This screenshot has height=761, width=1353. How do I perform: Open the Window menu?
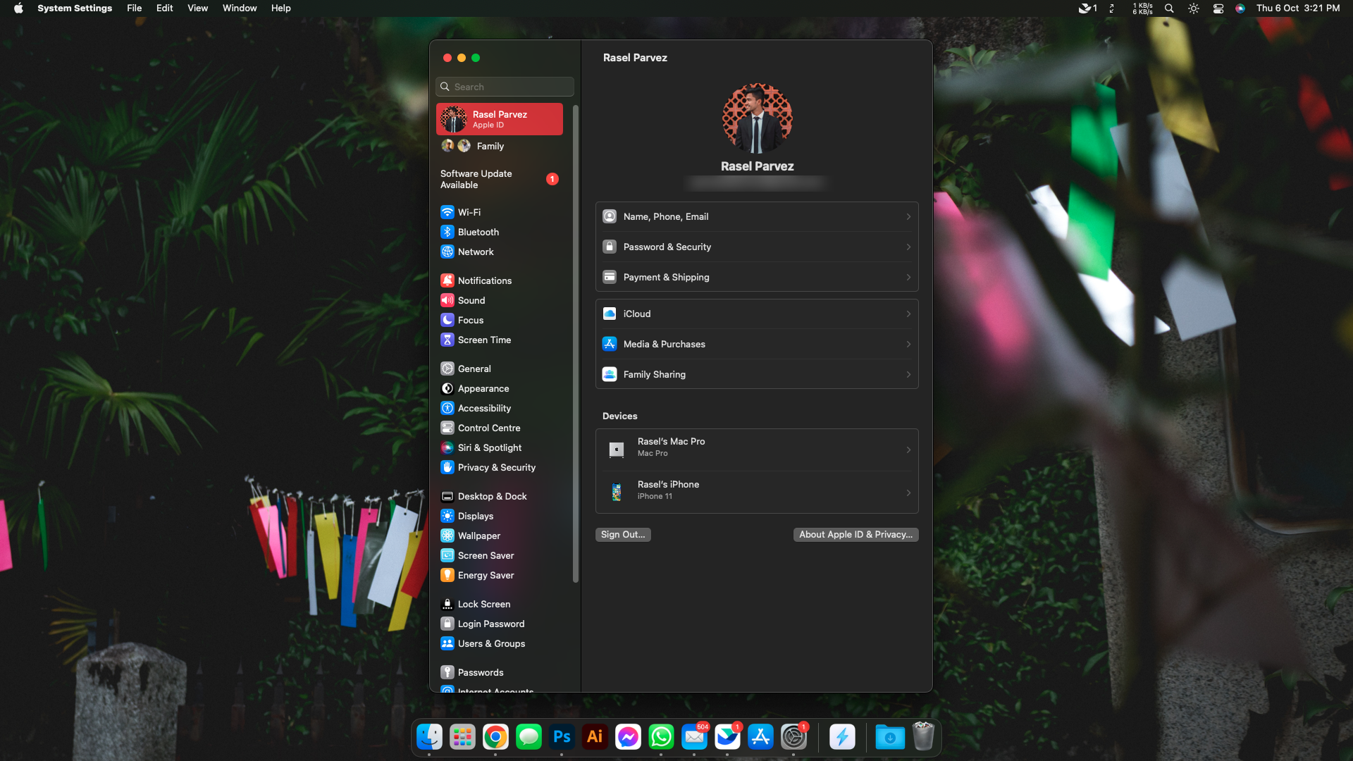[x=240, y=8]
